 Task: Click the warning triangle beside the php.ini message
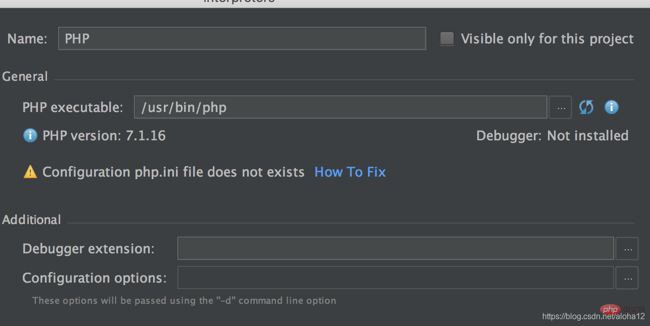coord(30,172)
